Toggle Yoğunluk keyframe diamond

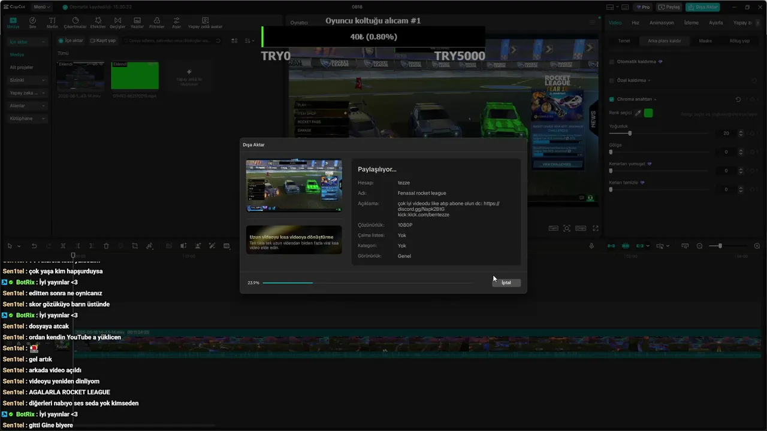751,133
